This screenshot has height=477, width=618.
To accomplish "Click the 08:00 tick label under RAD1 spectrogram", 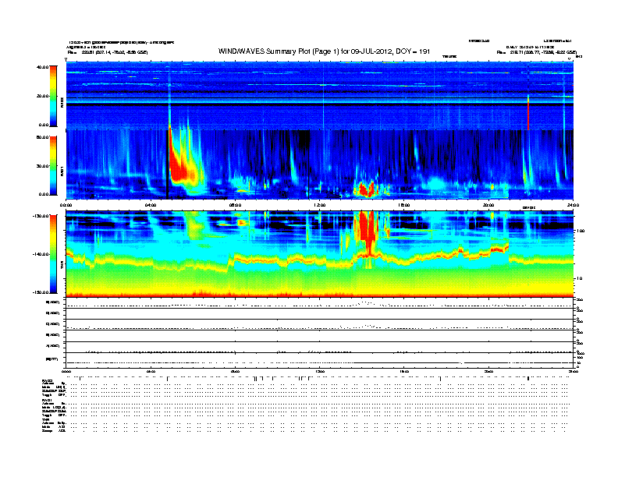I will tap(235, 205).
